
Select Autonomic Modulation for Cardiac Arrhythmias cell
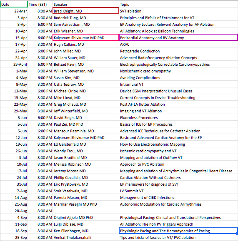[x=178, y=204]
